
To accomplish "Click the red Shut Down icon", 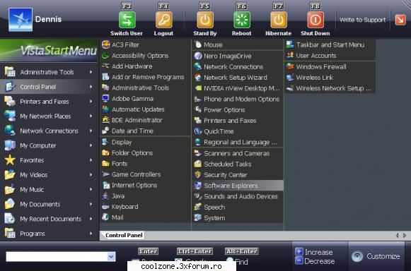I will coord(316,20).
